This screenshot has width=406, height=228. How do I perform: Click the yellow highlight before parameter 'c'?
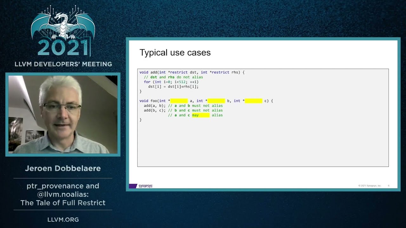(253, 101)
